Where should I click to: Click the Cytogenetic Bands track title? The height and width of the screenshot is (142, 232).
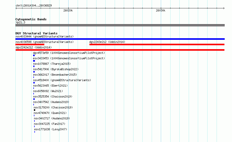coord(31,19)
